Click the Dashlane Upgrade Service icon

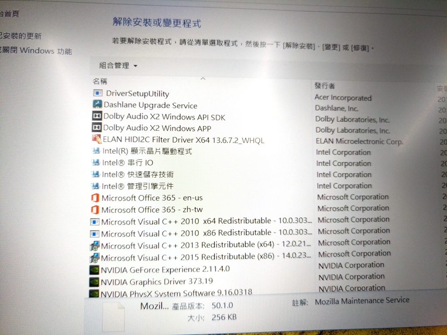(x=97, y=104)
